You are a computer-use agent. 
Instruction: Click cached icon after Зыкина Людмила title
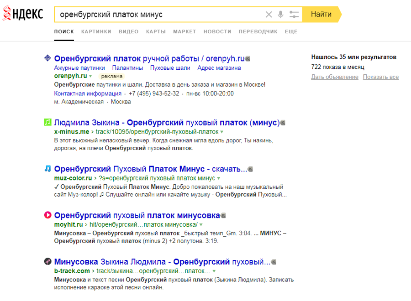click(274, 262)
